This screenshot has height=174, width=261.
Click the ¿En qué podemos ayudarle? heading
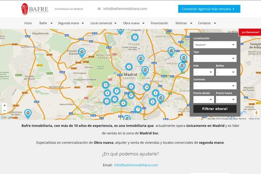(130, 154)
